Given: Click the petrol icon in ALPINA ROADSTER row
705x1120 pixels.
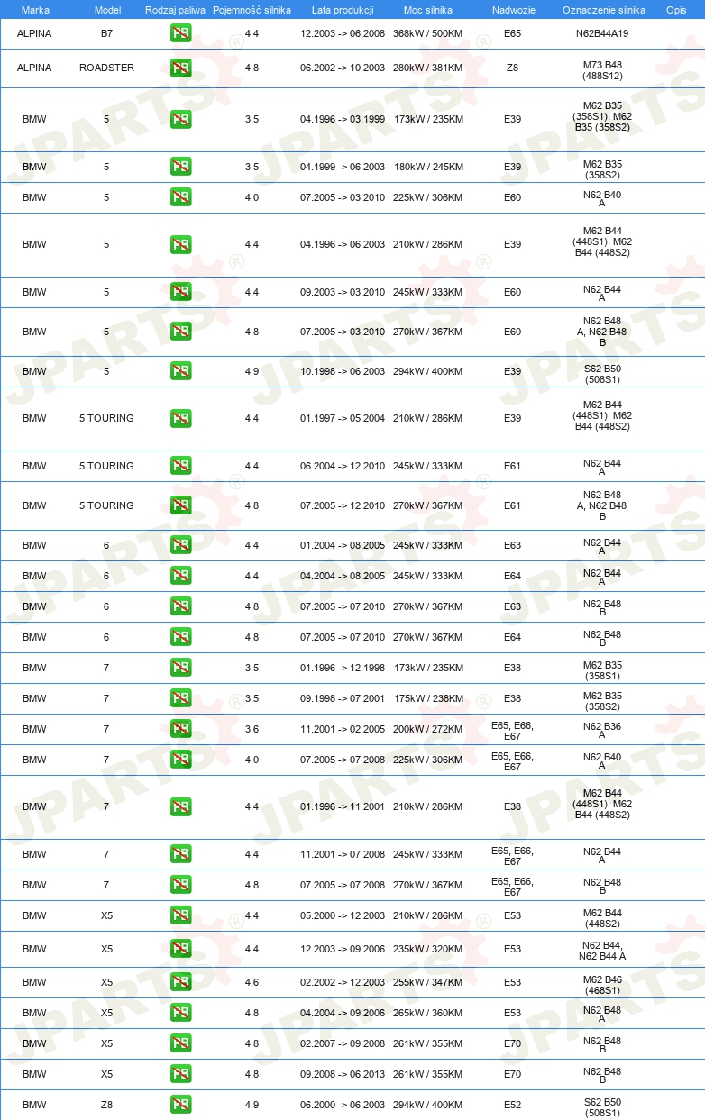Looking at the screenshot, I should point(180,68).
